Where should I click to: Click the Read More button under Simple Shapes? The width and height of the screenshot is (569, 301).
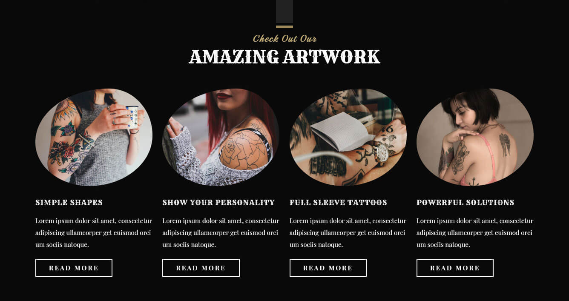click(74, 268)
